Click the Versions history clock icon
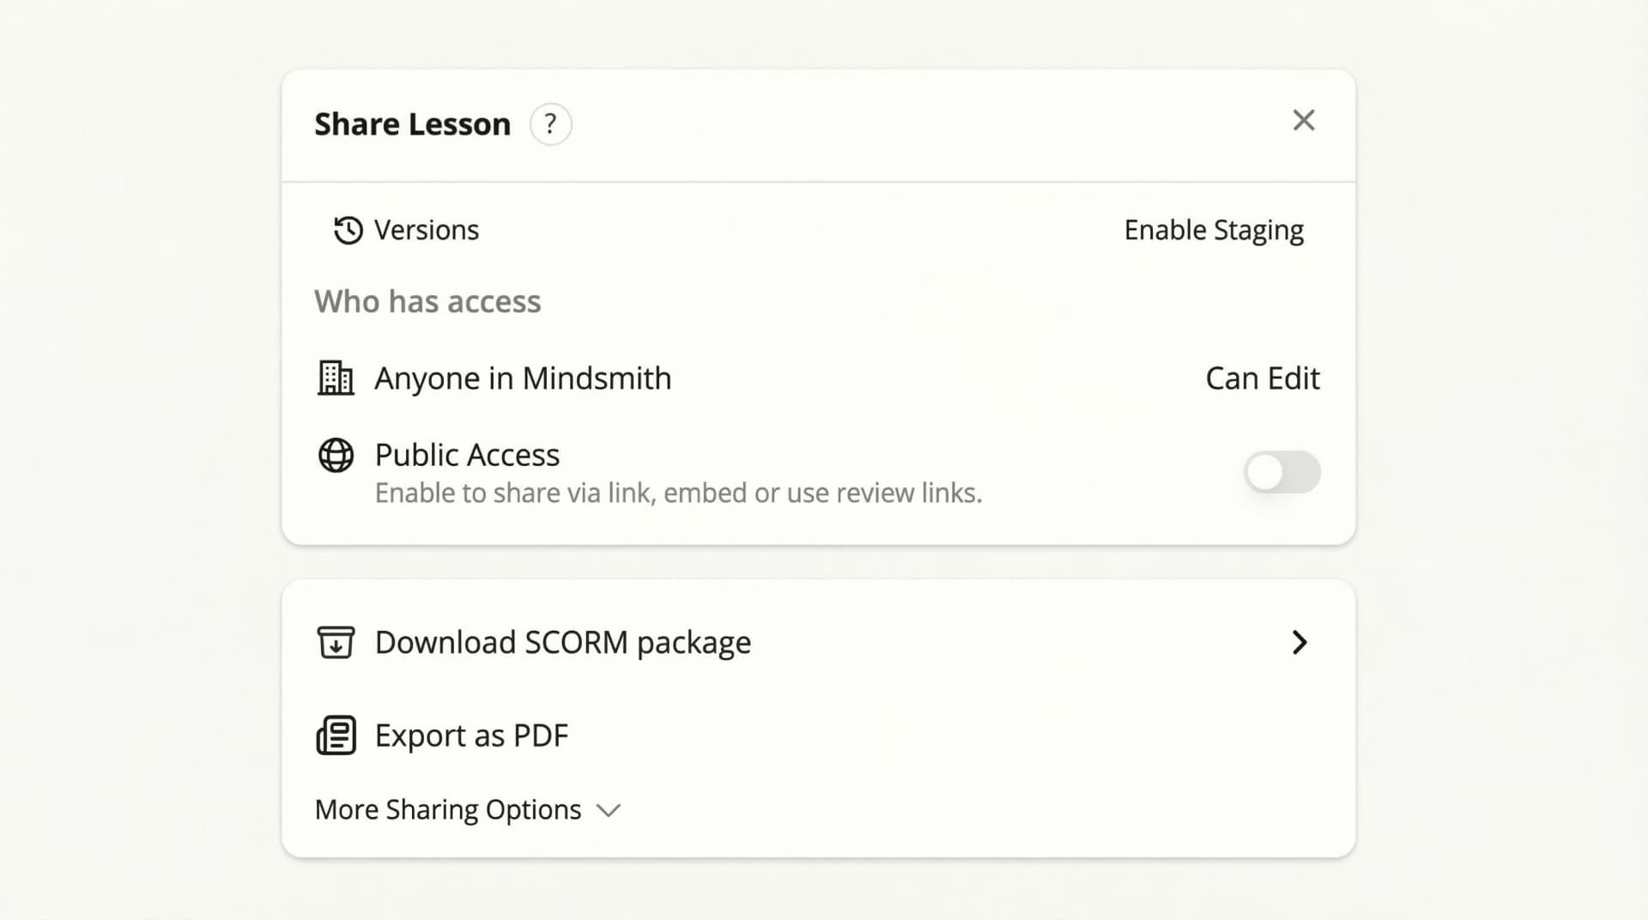This screenshot has height=920, width=1648. [348, 230]
